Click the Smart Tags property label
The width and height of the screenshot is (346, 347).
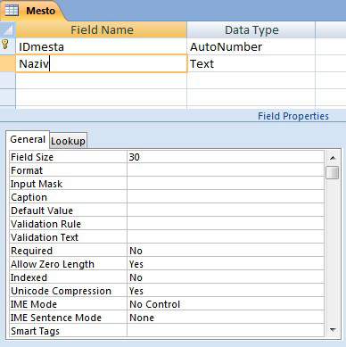(35, 331)
